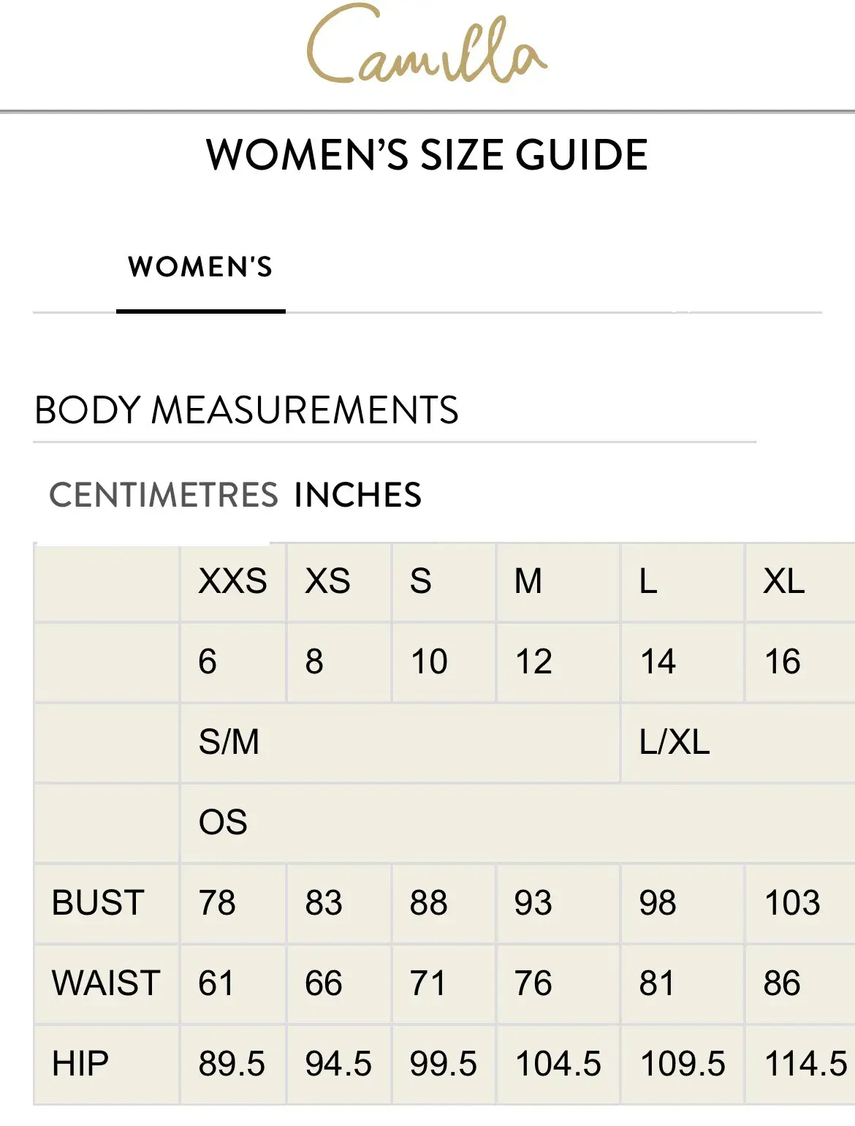Click numeric size 16 cell
Viewport: 855px width, 1126px height.
point(783,662)
